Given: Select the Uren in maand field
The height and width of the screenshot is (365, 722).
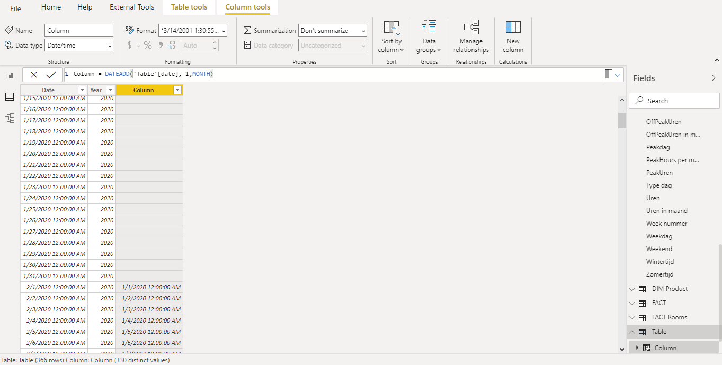Looking at the screenshot, I should (667, 211).
